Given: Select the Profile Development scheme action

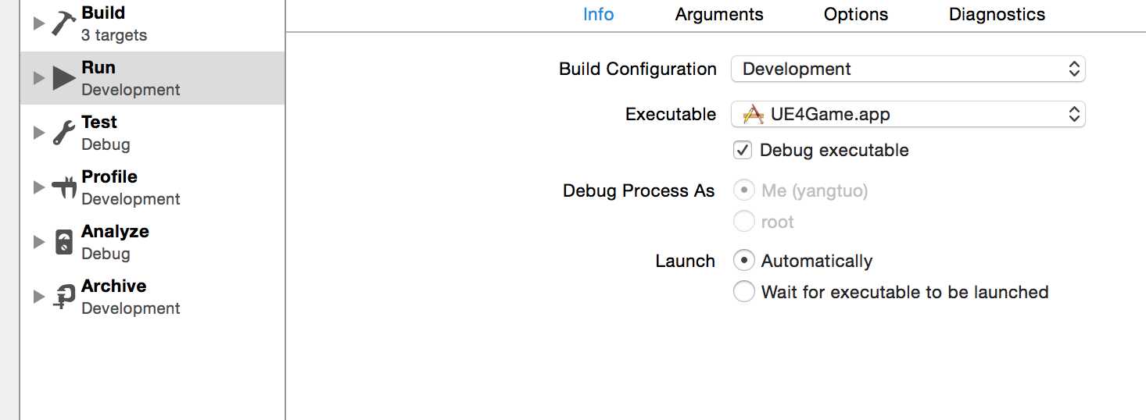Looking at the screenshot, I should (x=152, y=187).
